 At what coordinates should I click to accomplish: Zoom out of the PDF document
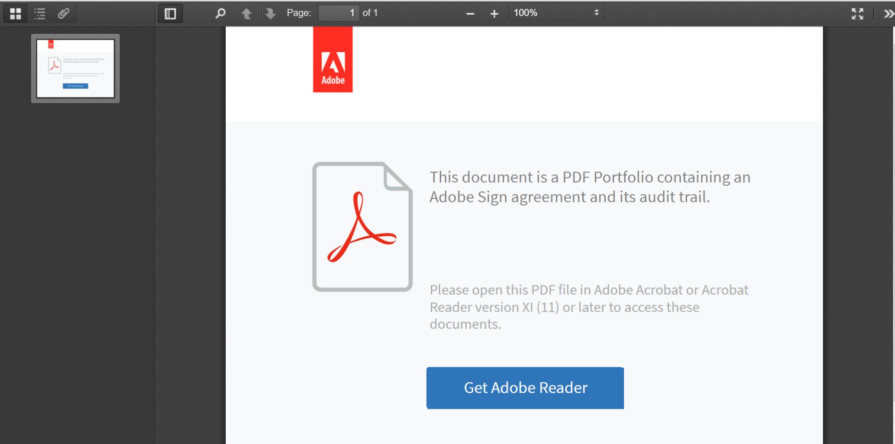click(x=470, y=13)
